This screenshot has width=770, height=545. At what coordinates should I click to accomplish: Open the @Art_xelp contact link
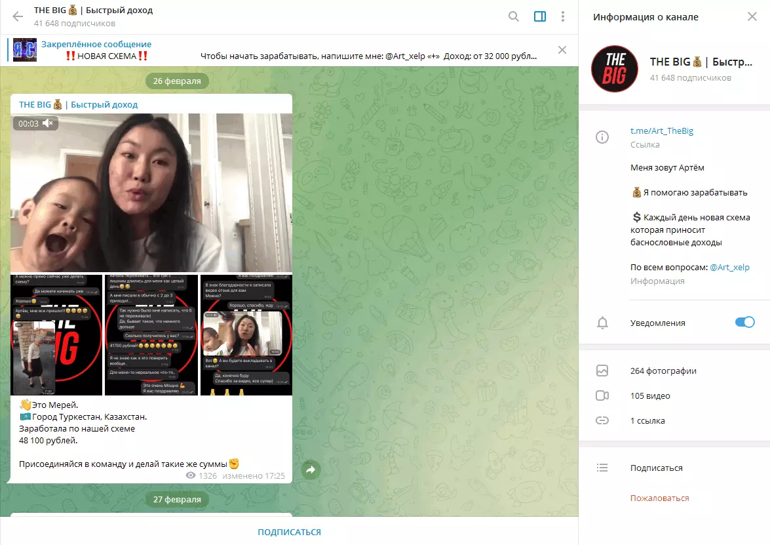[729, 268]
